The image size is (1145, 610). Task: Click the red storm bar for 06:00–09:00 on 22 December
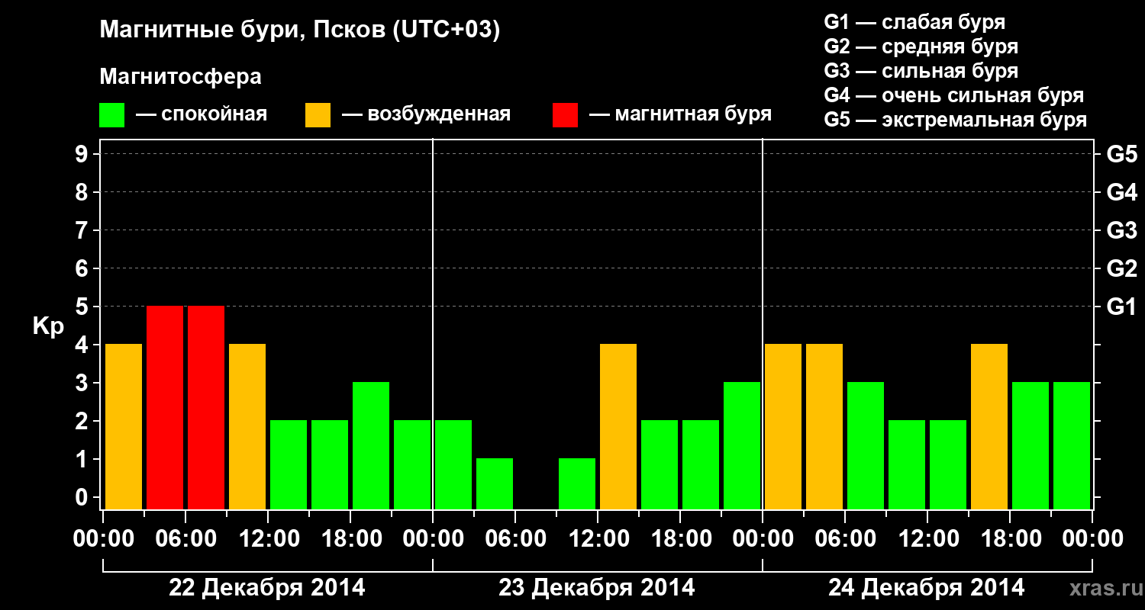206,408
